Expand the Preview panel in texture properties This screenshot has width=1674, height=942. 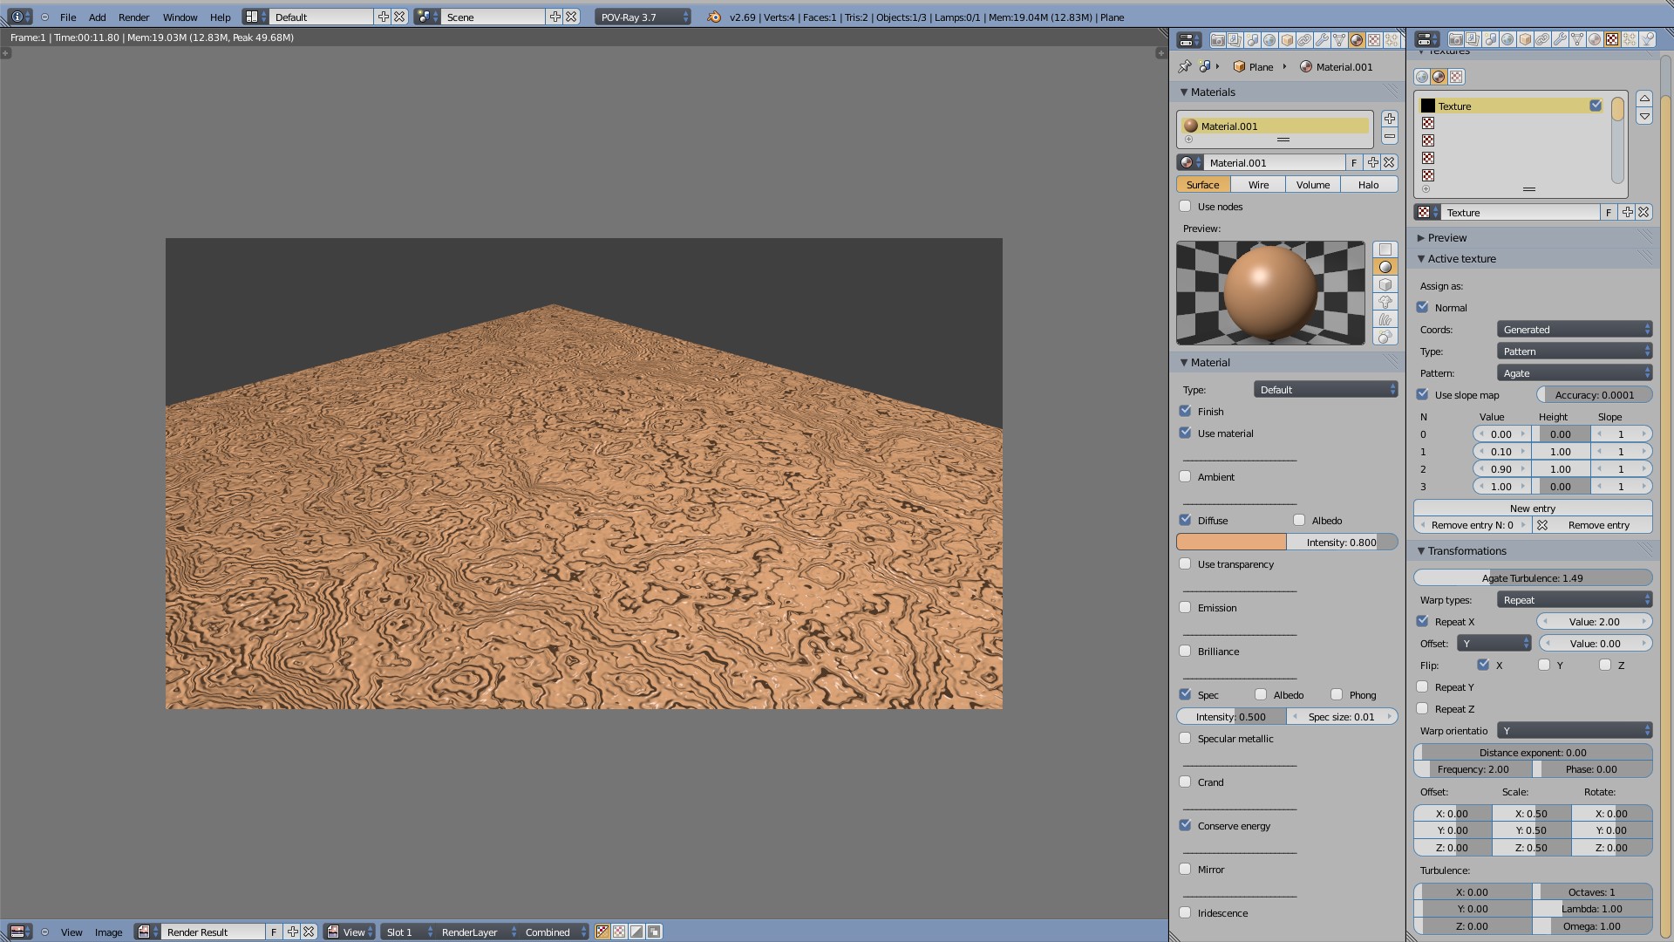1447,237
